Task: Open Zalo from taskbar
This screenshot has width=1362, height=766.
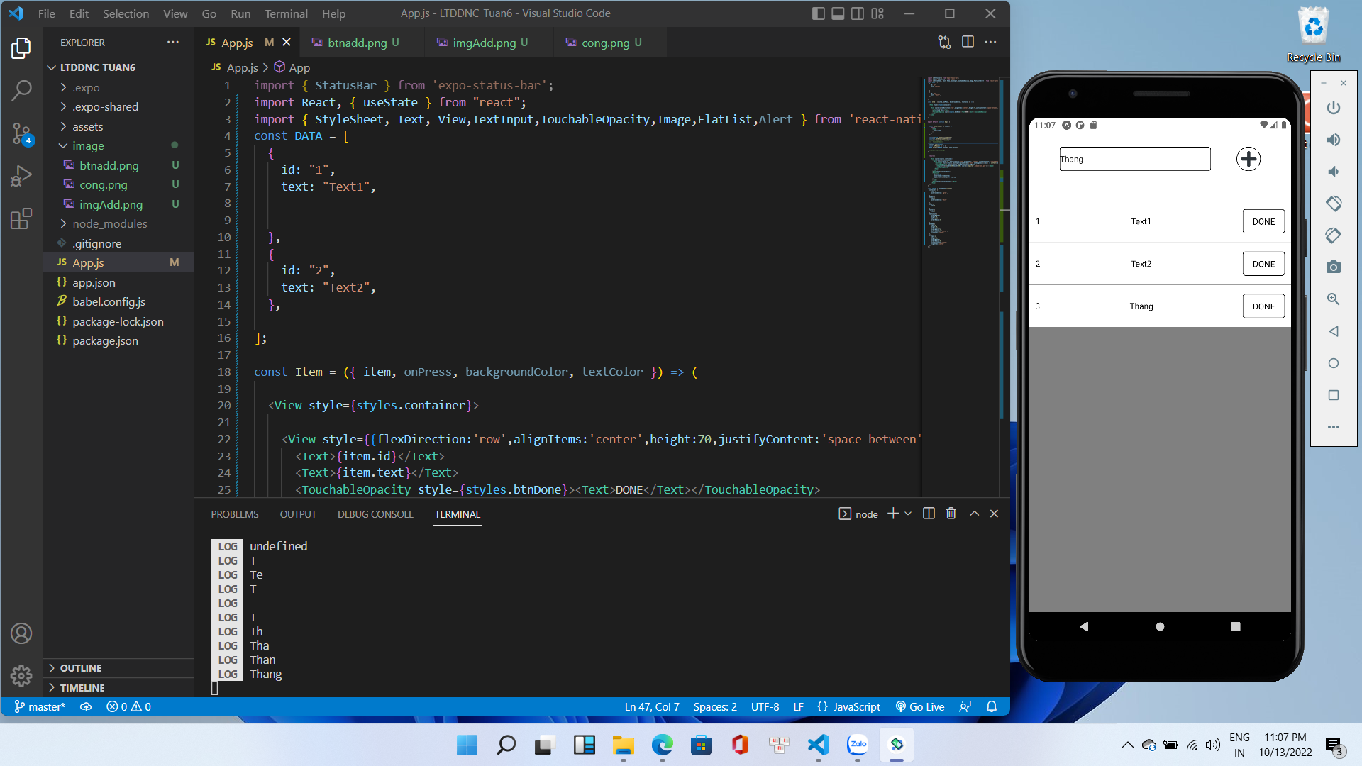Action: [x=858, y=745]
